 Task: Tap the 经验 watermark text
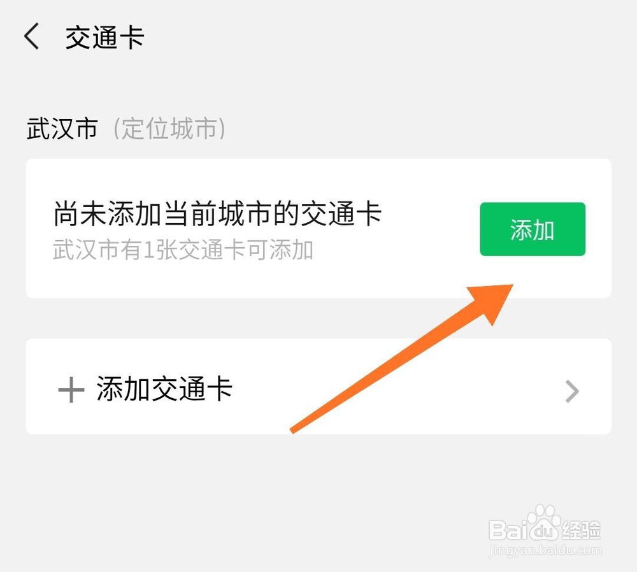coord(580,530)
